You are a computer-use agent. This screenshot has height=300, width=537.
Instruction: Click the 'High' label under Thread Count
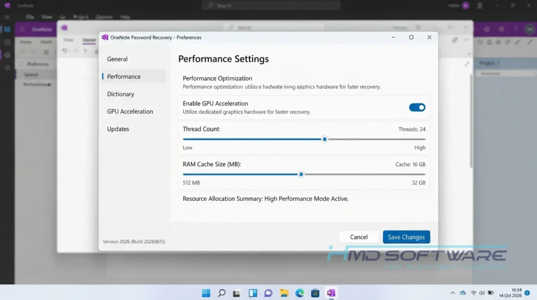[420, 147]
